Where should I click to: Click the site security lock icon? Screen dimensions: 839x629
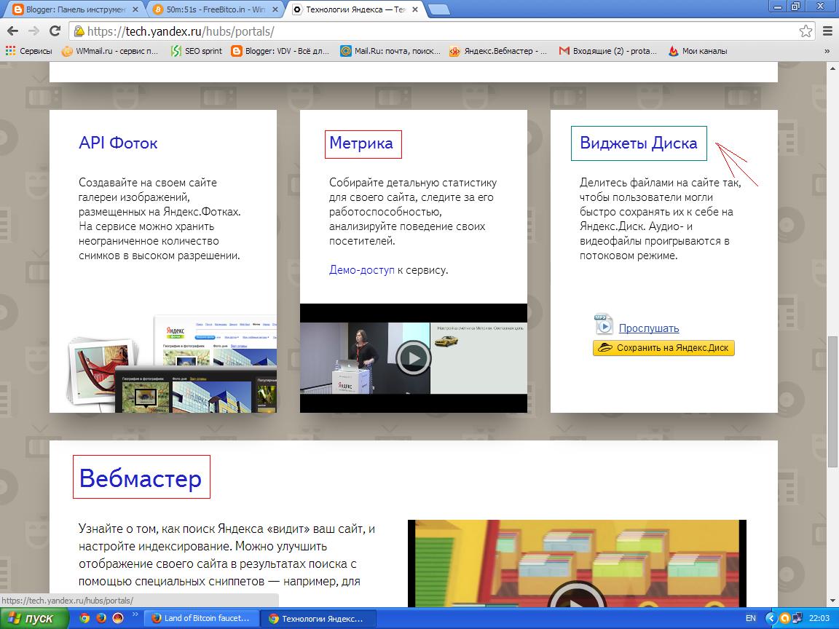(79, 31)
